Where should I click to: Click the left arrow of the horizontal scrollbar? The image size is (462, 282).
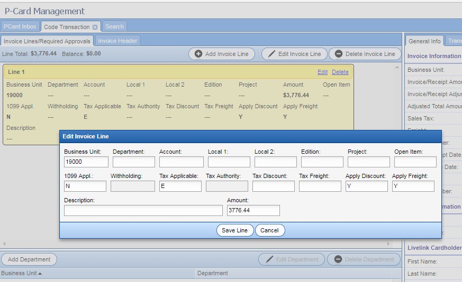click(4, 243)
